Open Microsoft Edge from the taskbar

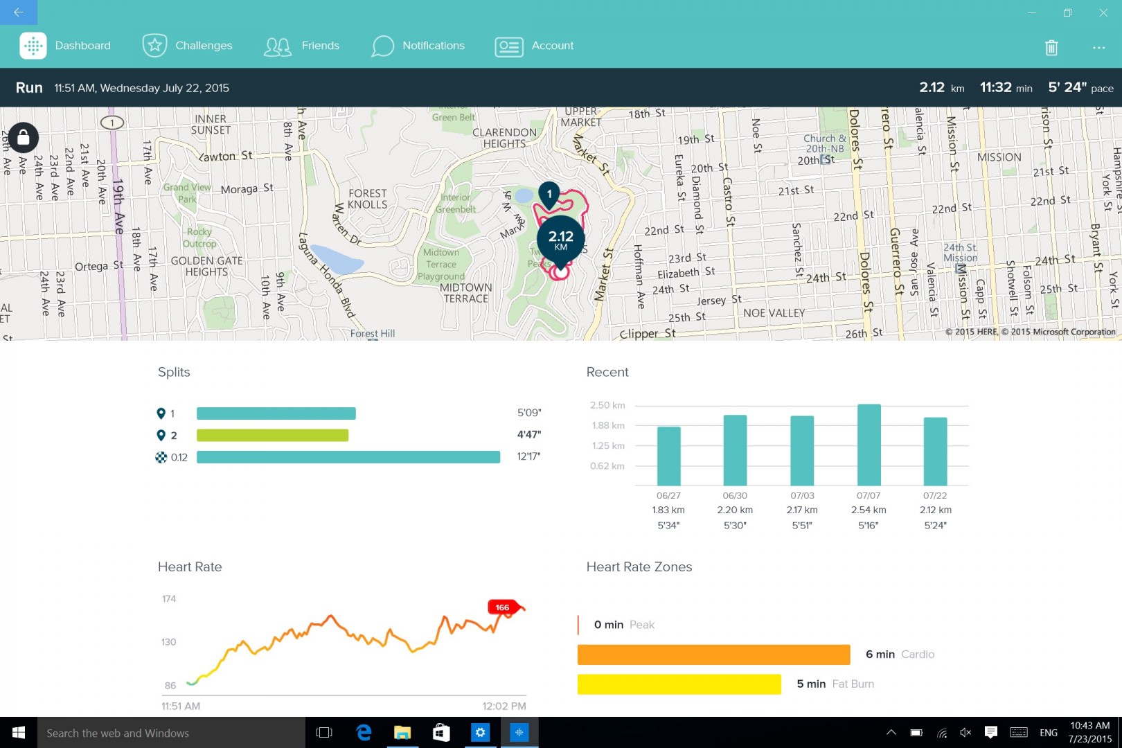364,733
